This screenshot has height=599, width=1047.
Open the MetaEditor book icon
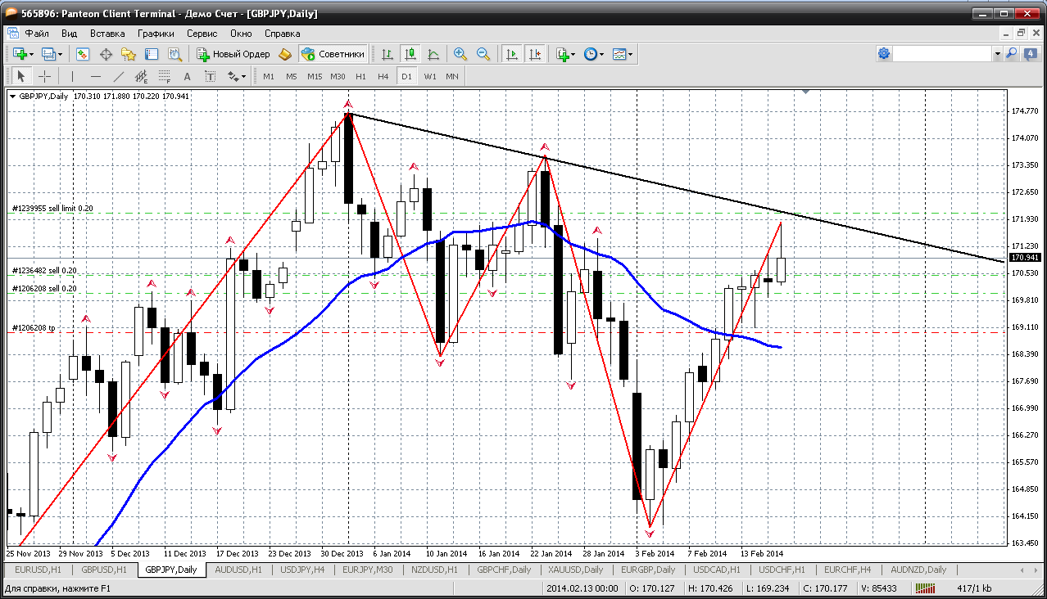[285, 54]
